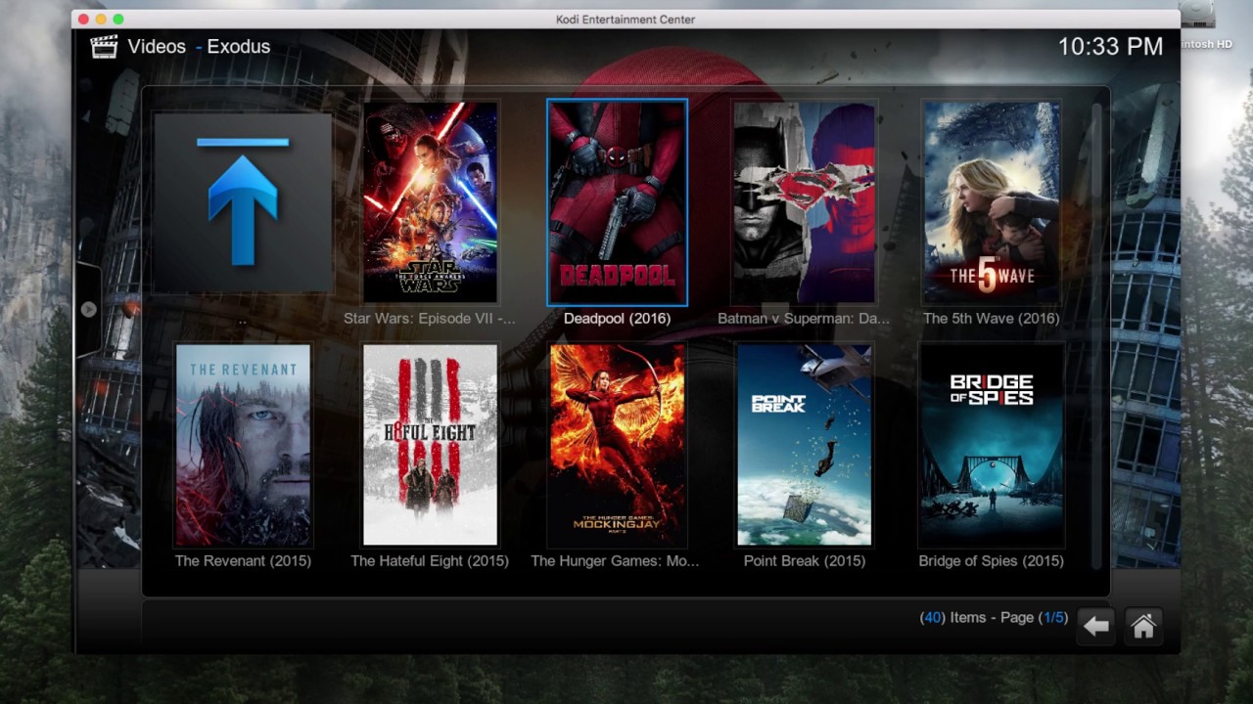The width and height of the screenshot is (1253, 704).
Task: Choose The 5th Wave poster
Action: tap(992, 202)
